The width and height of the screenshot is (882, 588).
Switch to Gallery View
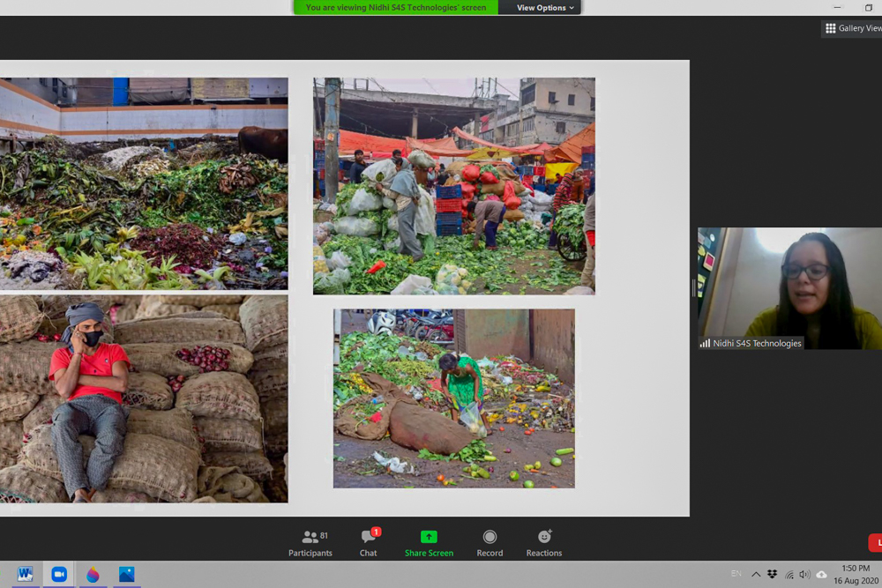coord(852,28)
